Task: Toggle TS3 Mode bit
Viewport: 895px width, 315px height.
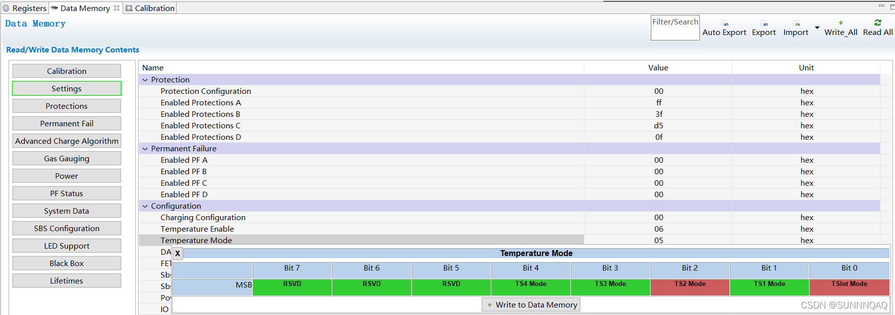Action: 610,287
